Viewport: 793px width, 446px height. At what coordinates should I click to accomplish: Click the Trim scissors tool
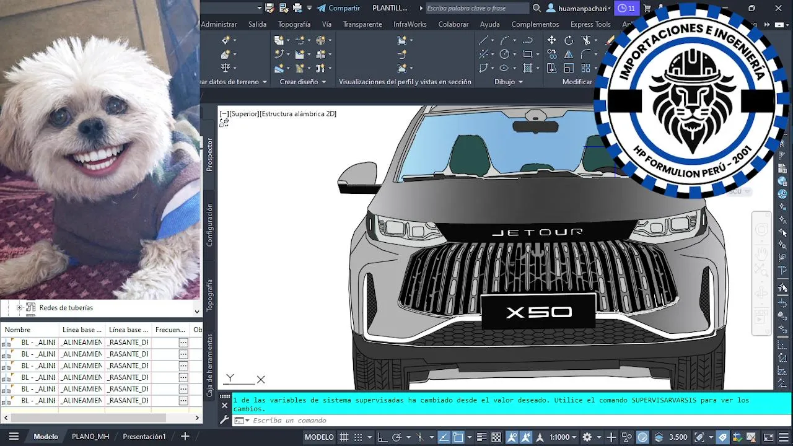click(586, 40)
